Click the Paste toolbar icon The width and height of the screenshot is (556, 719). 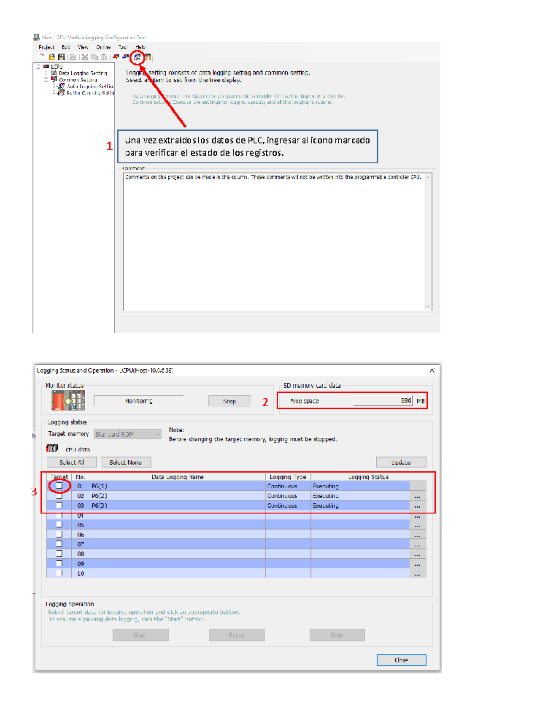[103, 56]
